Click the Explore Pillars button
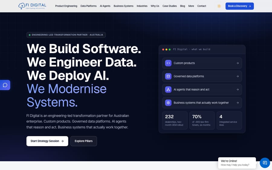Viewport: 272px width, 170px height. 84,141
